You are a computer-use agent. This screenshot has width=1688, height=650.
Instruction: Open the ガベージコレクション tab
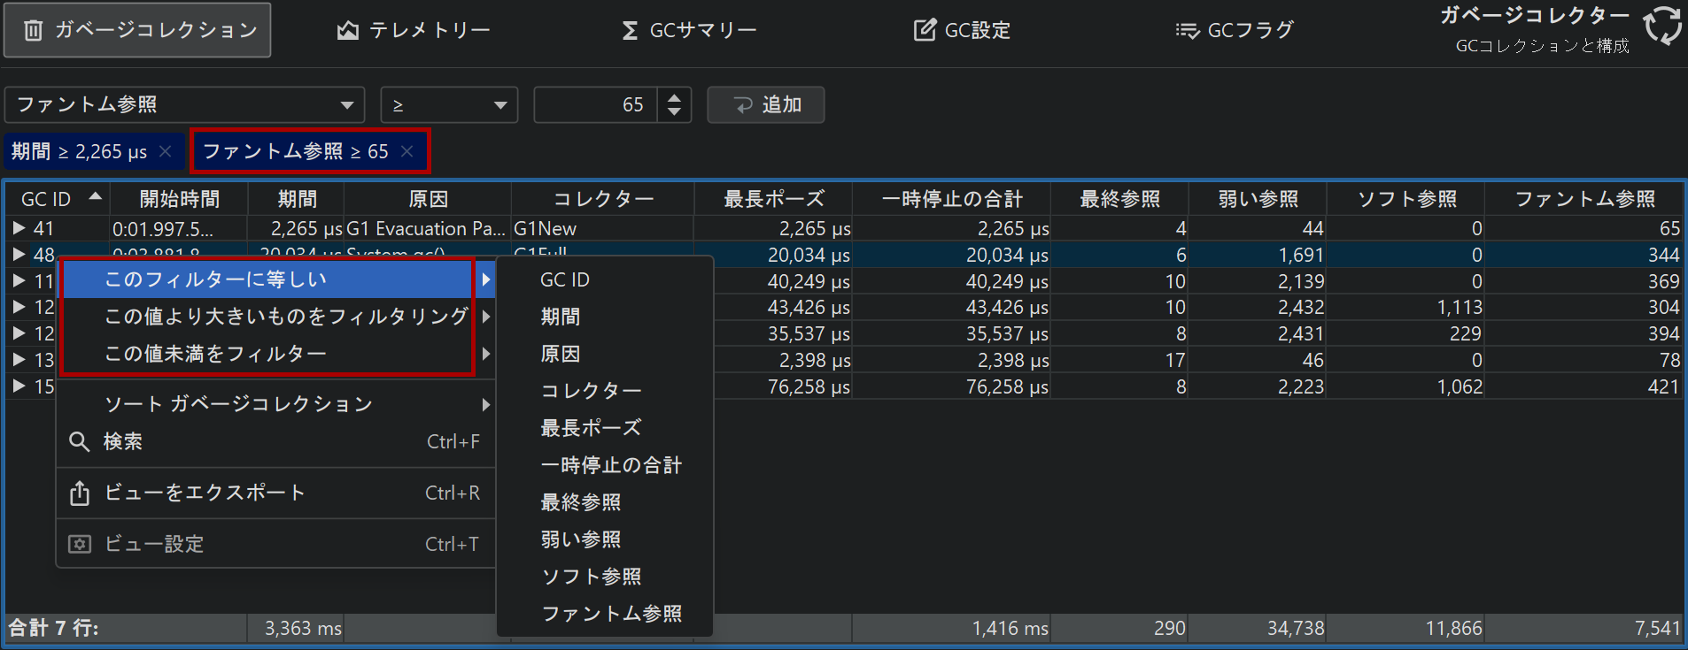137,30
